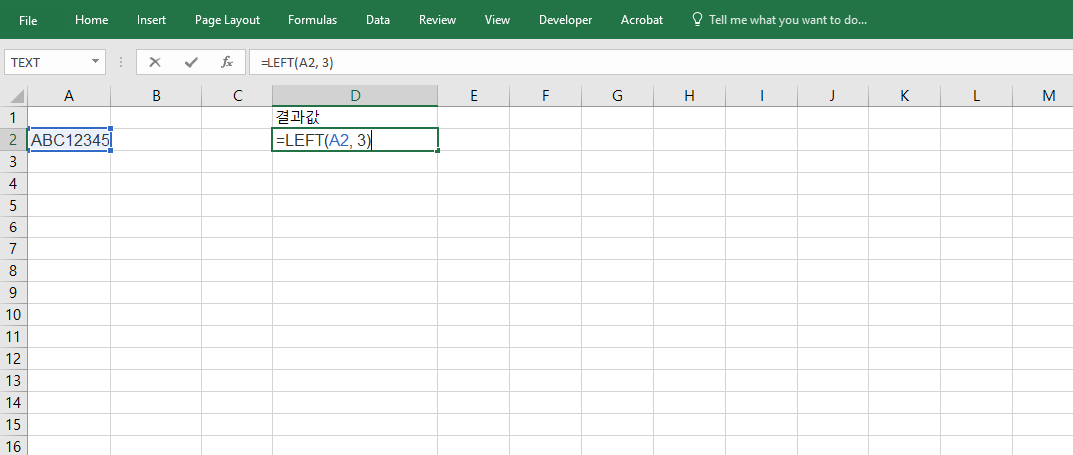The height and width of the screenshot is (455, 1073).
Task: Select row 16 header
Action: pos(14,445)
